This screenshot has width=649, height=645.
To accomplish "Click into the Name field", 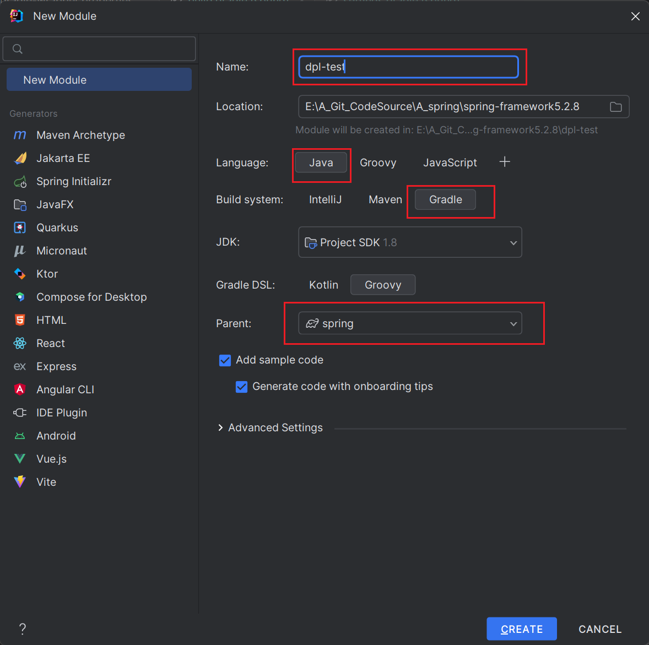I will [409, 67].
